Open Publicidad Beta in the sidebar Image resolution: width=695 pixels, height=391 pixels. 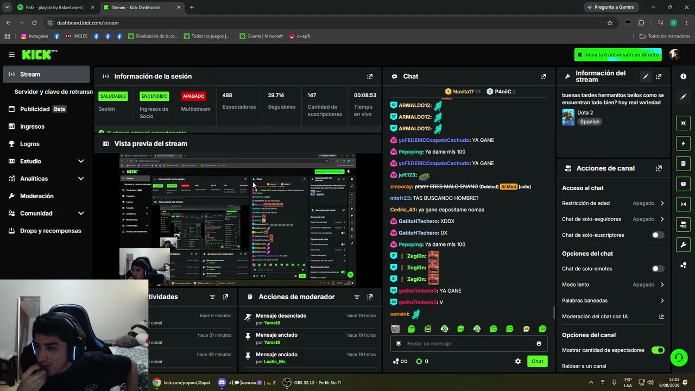click(x=47, y=109)
